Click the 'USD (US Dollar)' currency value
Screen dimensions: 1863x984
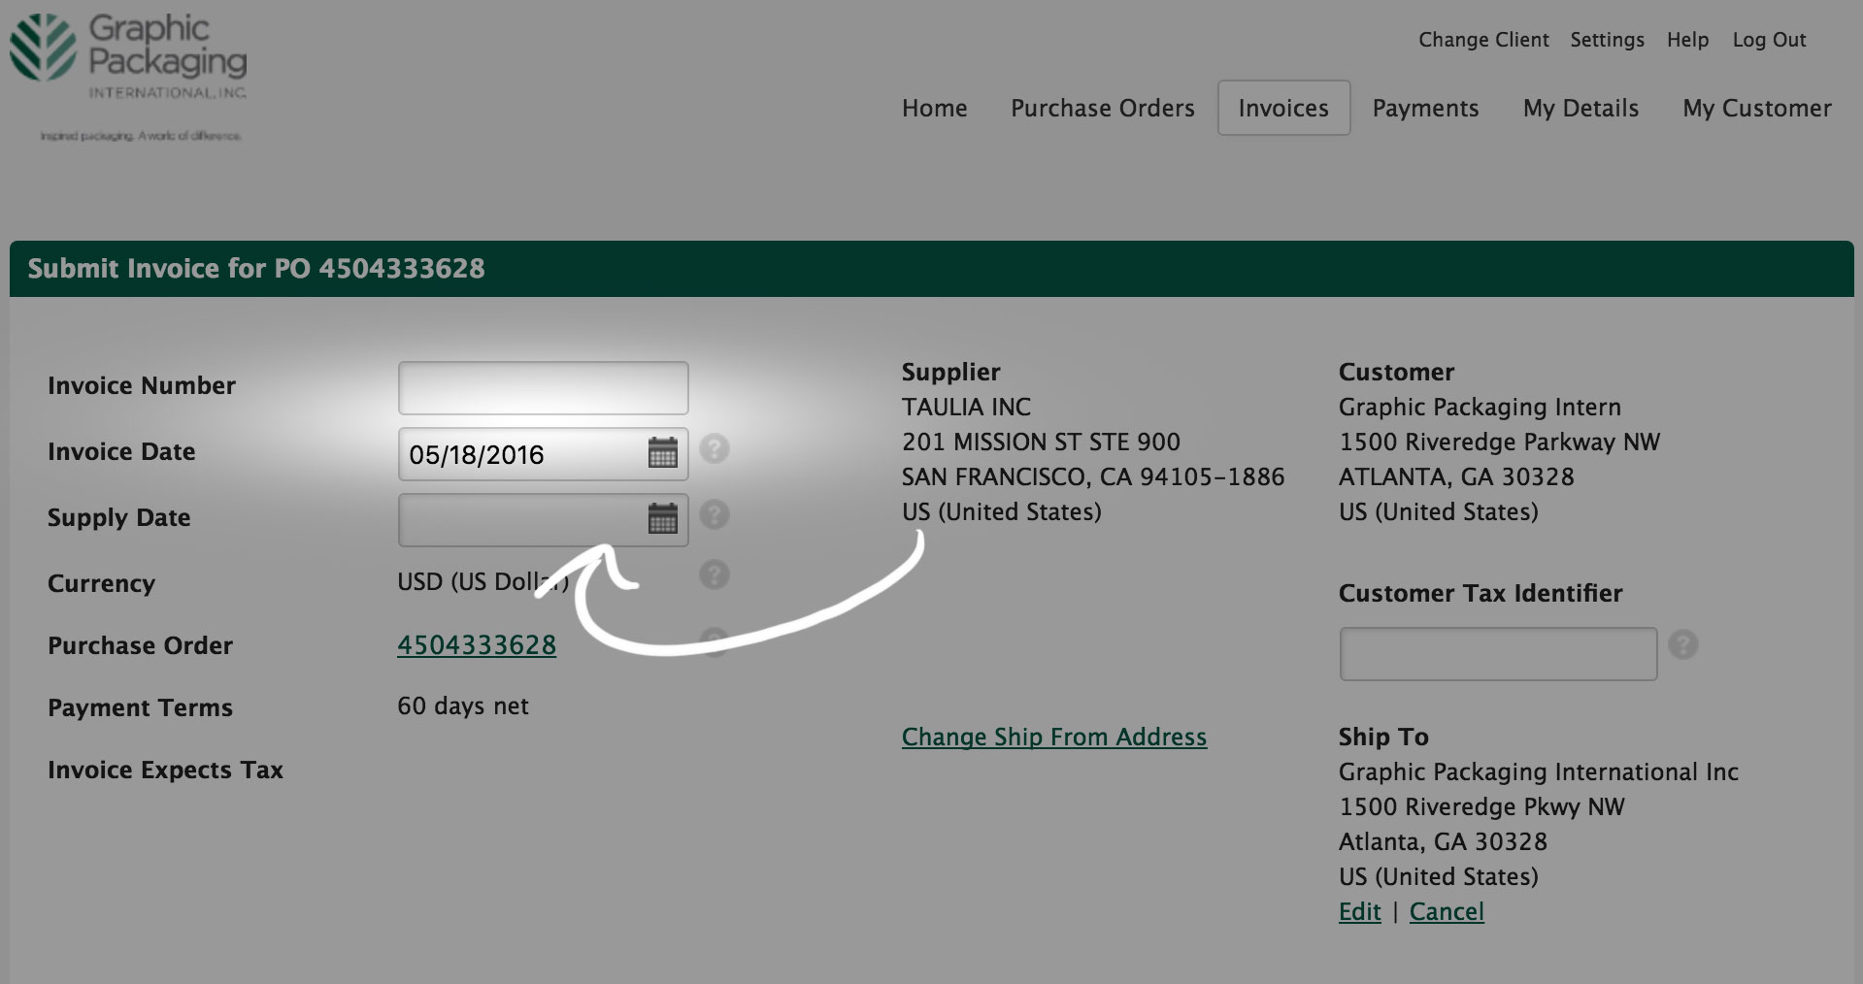pos(482,581)
